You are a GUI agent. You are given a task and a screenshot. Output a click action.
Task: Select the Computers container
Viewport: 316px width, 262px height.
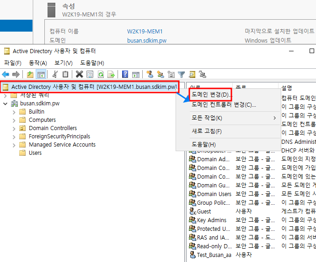point(43,120)
